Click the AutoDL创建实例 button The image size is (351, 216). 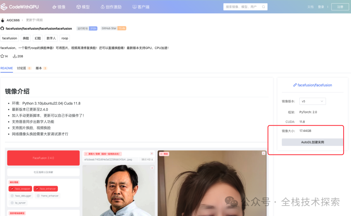tap(313, 142)
